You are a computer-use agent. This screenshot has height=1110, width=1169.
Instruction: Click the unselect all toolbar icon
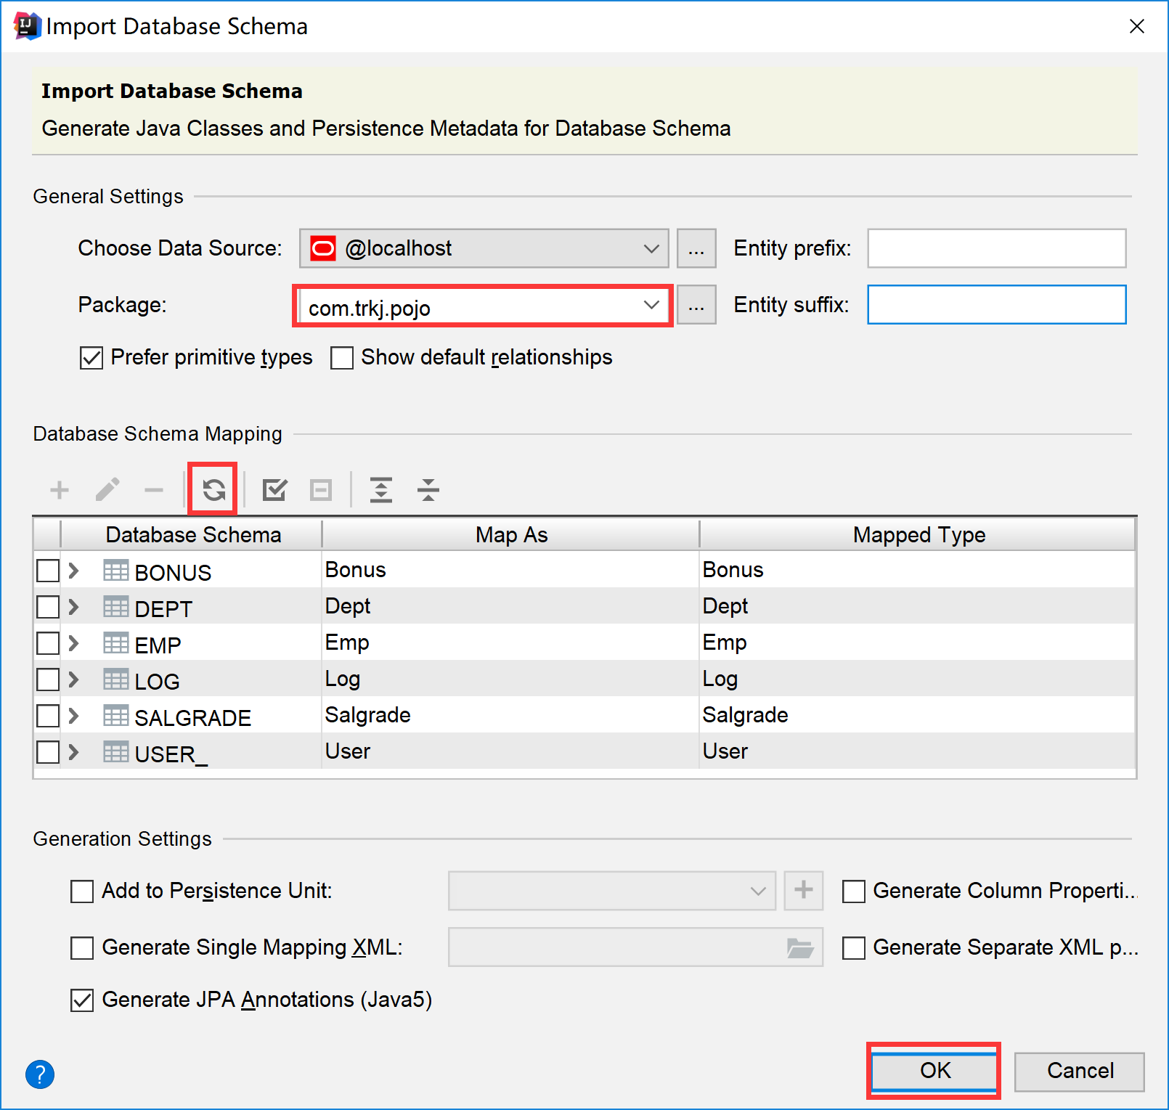point(320,490)
